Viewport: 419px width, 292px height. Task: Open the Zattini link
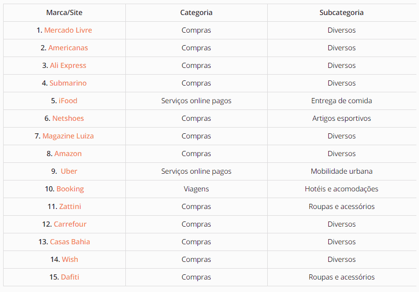click(70, 206)
